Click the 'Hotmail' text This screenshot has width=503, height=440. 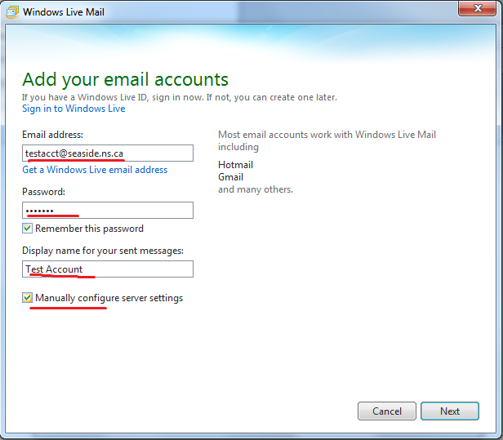pos(235,165)
